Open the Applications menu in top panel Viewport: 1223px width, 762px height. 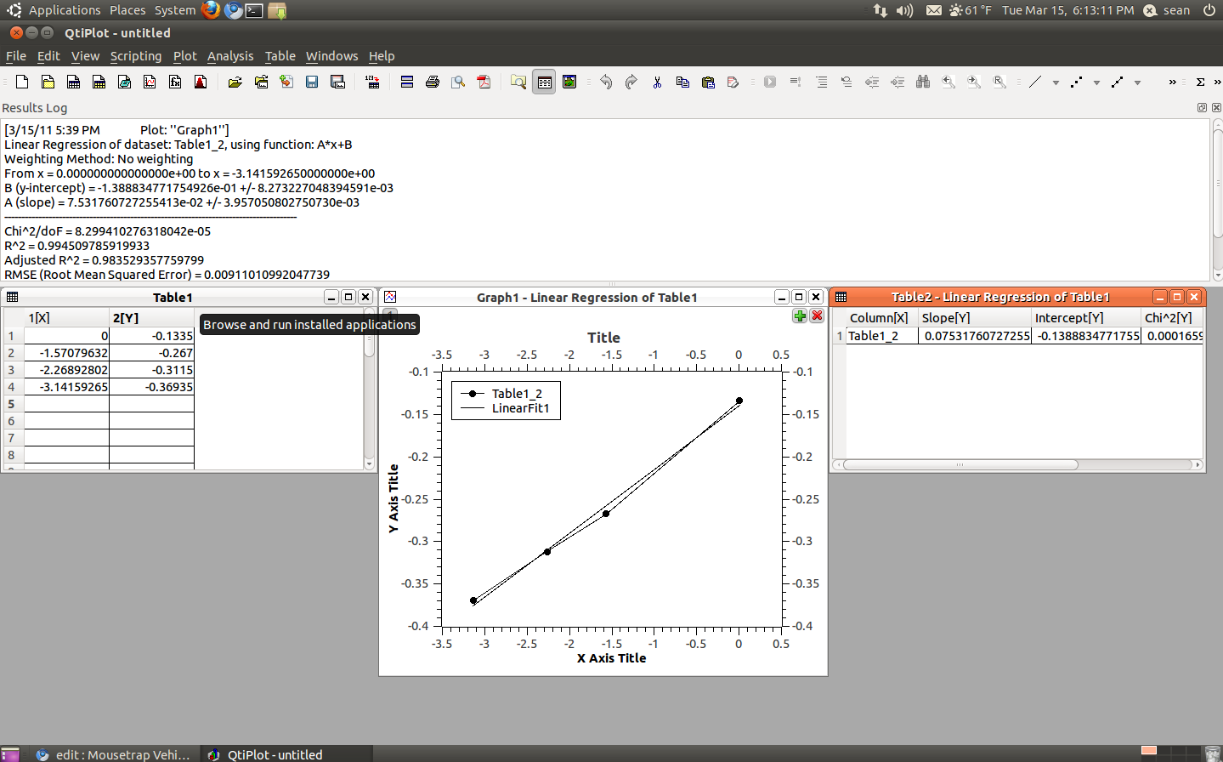point(65,10)
